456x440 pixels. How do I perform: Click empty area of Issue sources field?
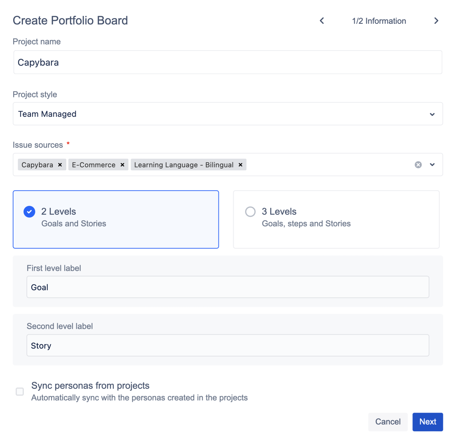point(327,165)
